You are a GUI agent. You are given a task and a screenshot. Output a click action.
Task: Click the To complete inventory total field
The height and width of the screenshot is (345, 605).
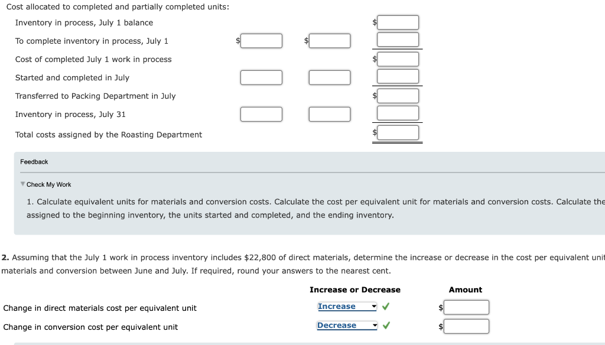coord(398,40)
